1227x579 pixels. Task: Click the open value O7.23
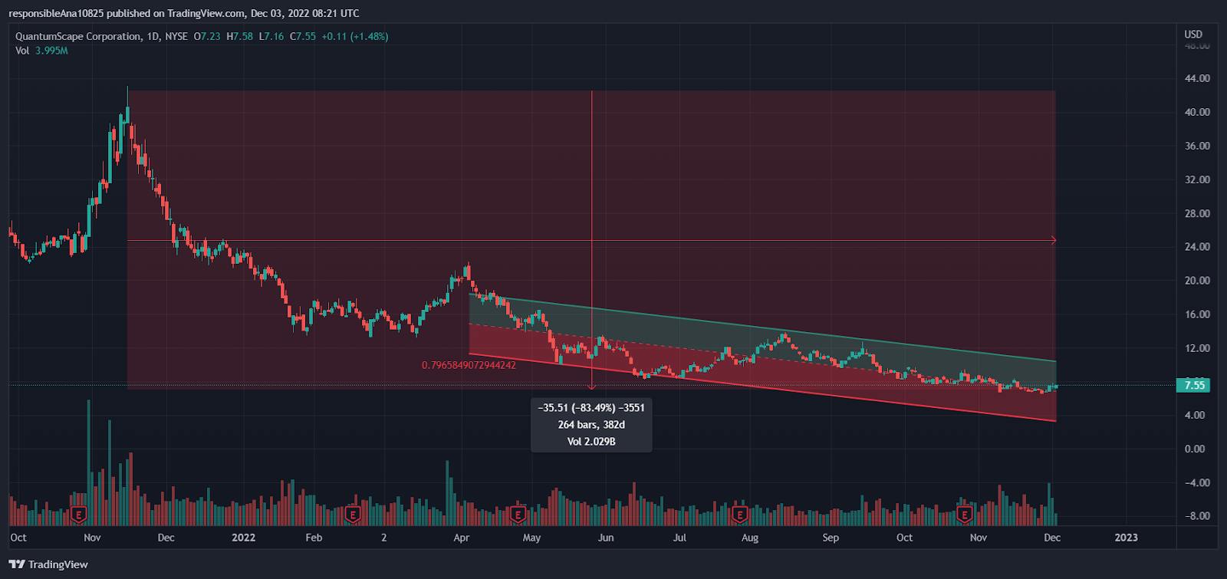(x=207, y=37)
